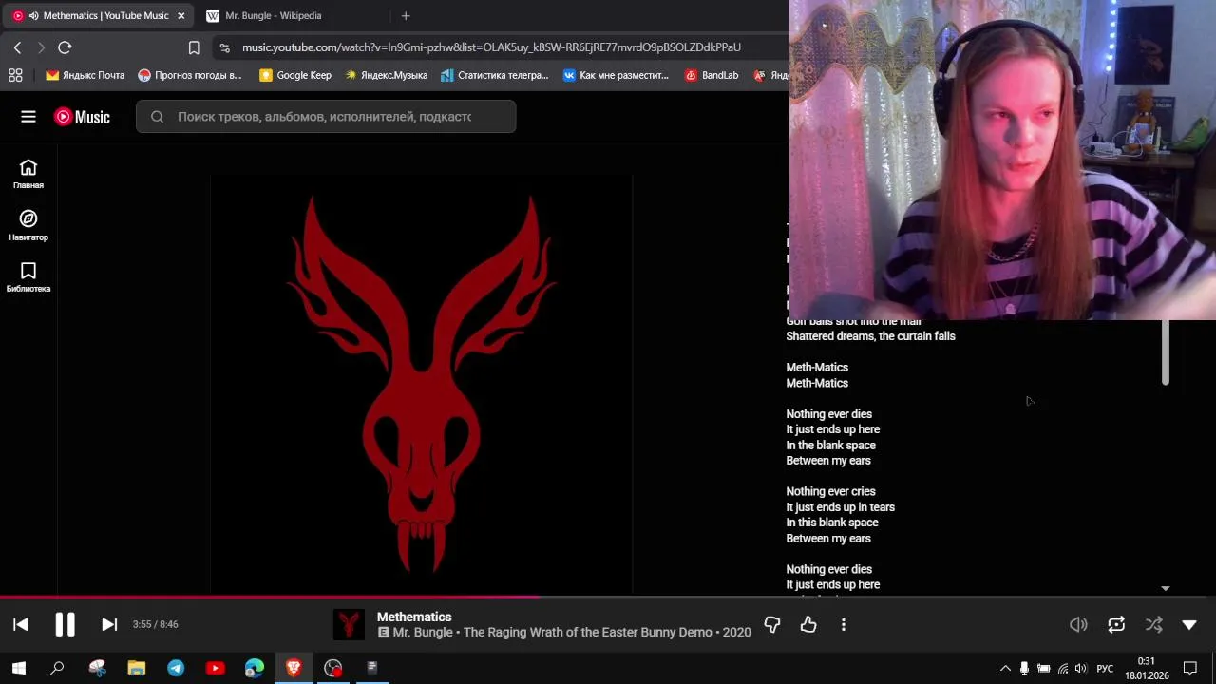Screen dimensions: 1216x684
Task: Open Статистика телеграм bookmark
Action: 494,75
